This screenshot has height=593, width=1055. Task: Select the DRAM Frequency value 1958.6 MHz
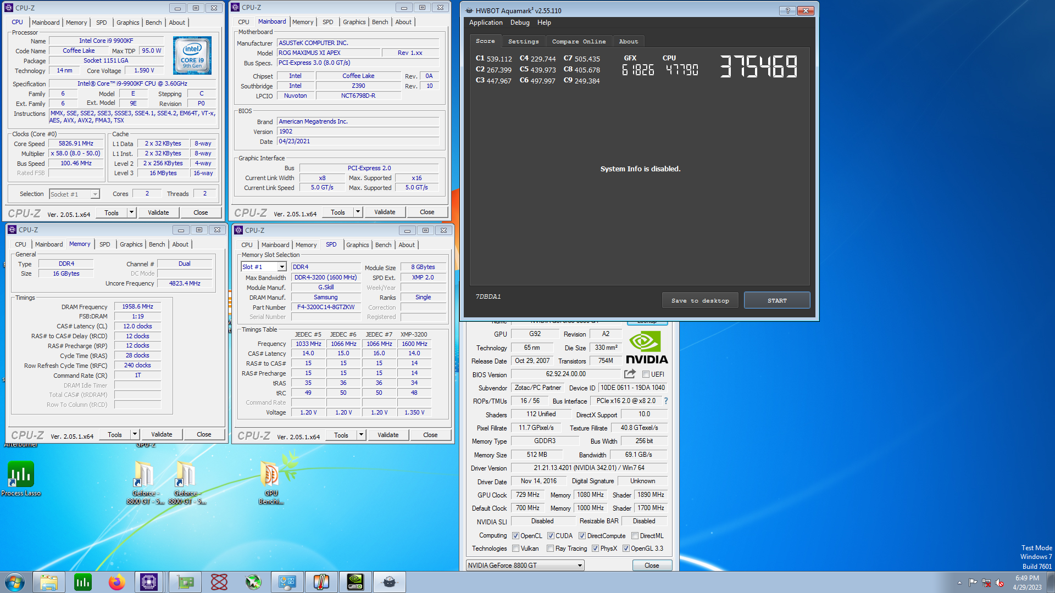click(x=137, y=307)
